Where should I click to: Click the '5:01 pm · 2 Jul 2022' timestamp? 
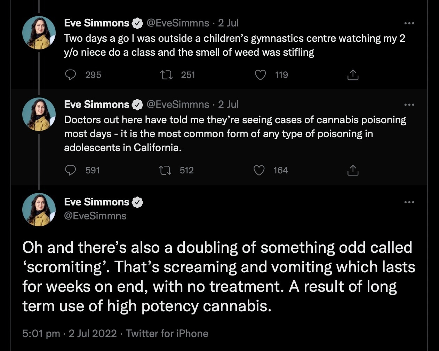click(x=69, y=334)
